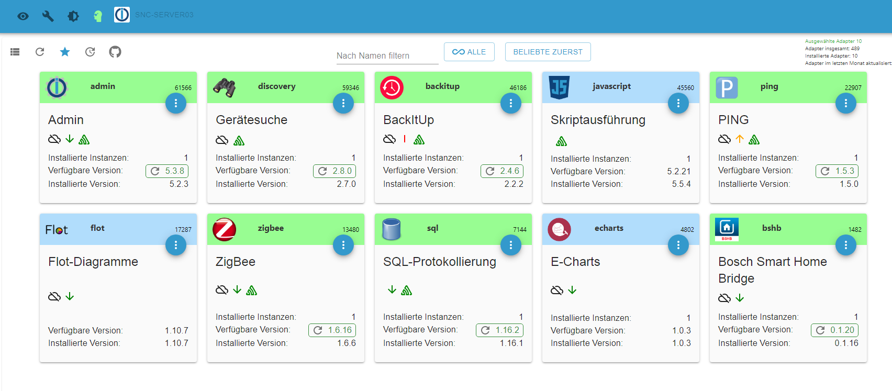Viewport: 892px width, 391px height.
Task: Click the 'Flot-Diagramme' card title
Action: tap(93, 262)
